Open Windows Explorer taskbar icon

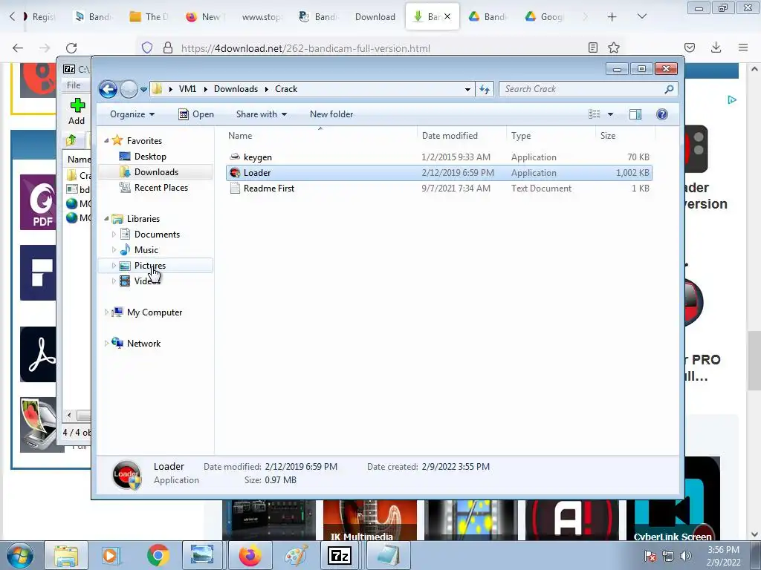tap(65, 555)
